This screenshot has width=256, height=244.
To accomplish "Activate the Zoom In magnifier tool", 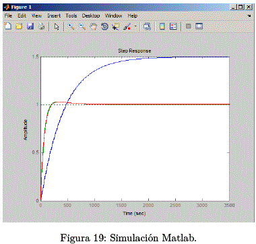I will pos(71,26).
